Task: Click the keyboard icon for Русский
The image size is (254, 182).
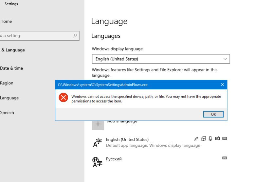Action: tap(225, 158)
